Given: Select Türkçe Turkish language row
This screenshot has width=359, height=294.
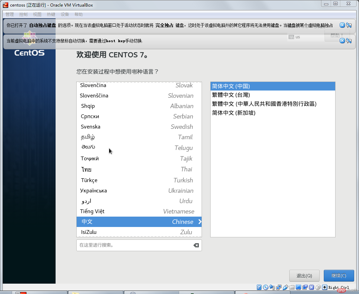Looking at the screenshot, I should [139, 180].
